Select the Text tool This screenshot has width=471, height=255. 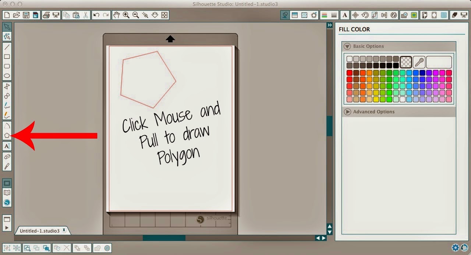7,146
